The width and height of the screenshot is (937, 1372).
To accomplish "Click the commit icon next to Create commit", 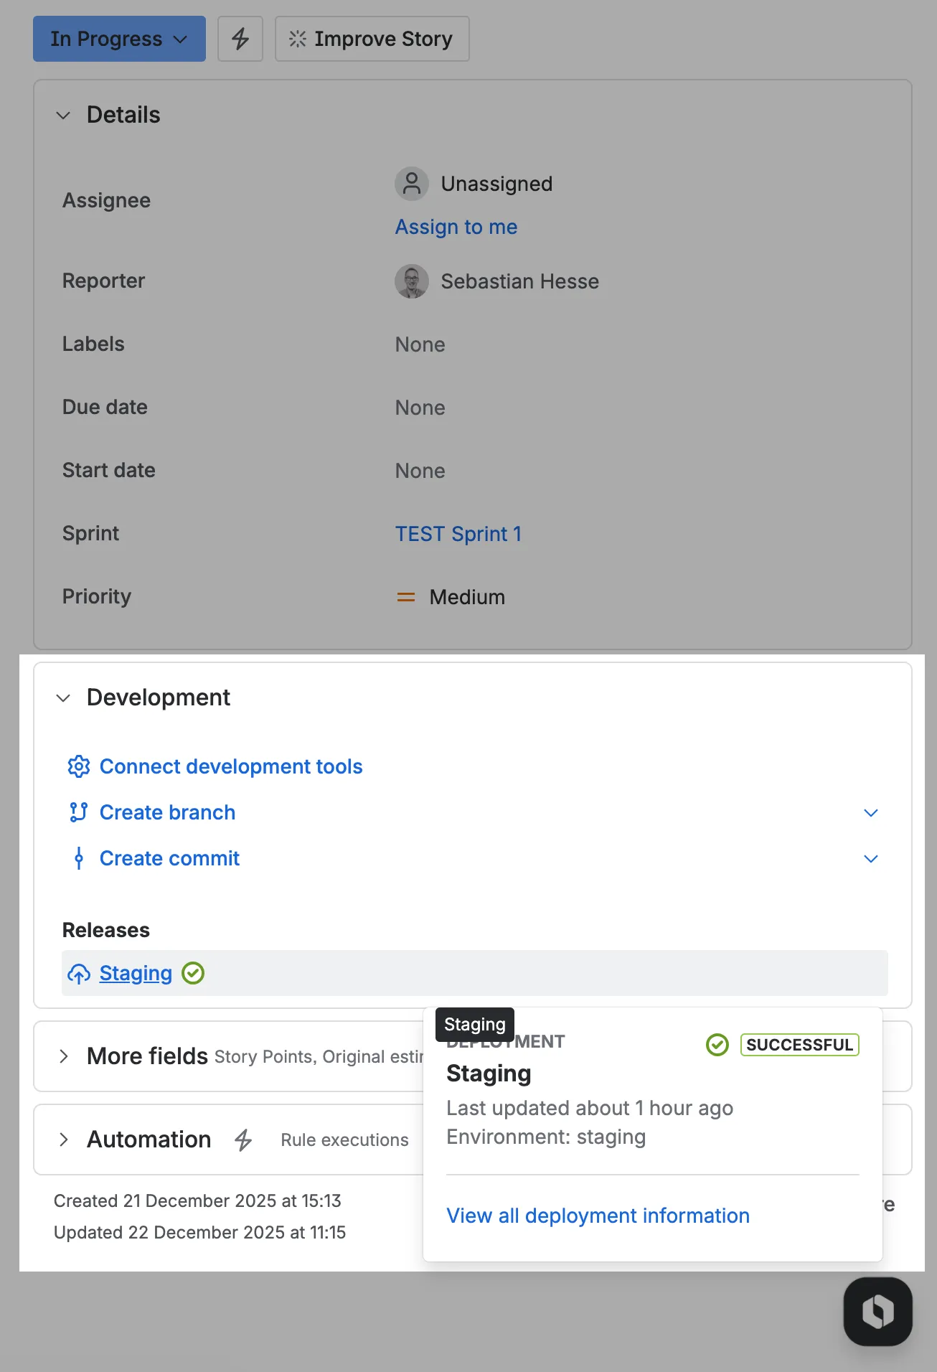I will [x=79, y=858].
